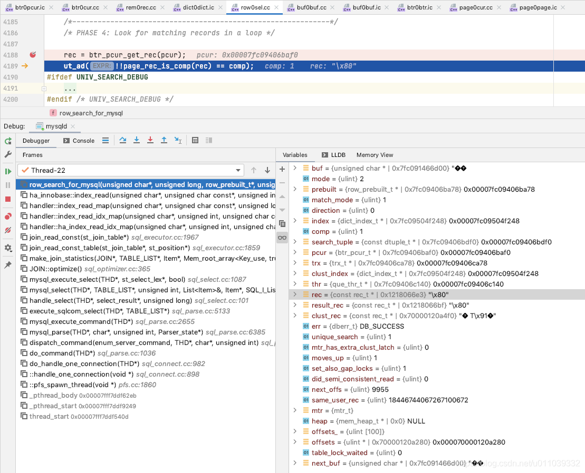The height and width of the screenshot is (473, 585).
Task: Open evaluate expression calculator
Action: coord(195,141)
